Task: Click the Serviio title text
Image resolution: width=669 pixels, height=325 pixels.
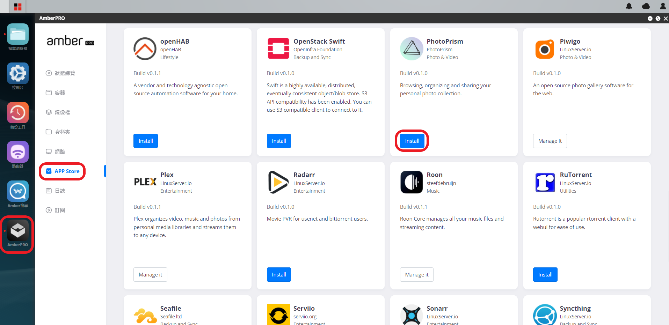Action: tap(304, 309)
